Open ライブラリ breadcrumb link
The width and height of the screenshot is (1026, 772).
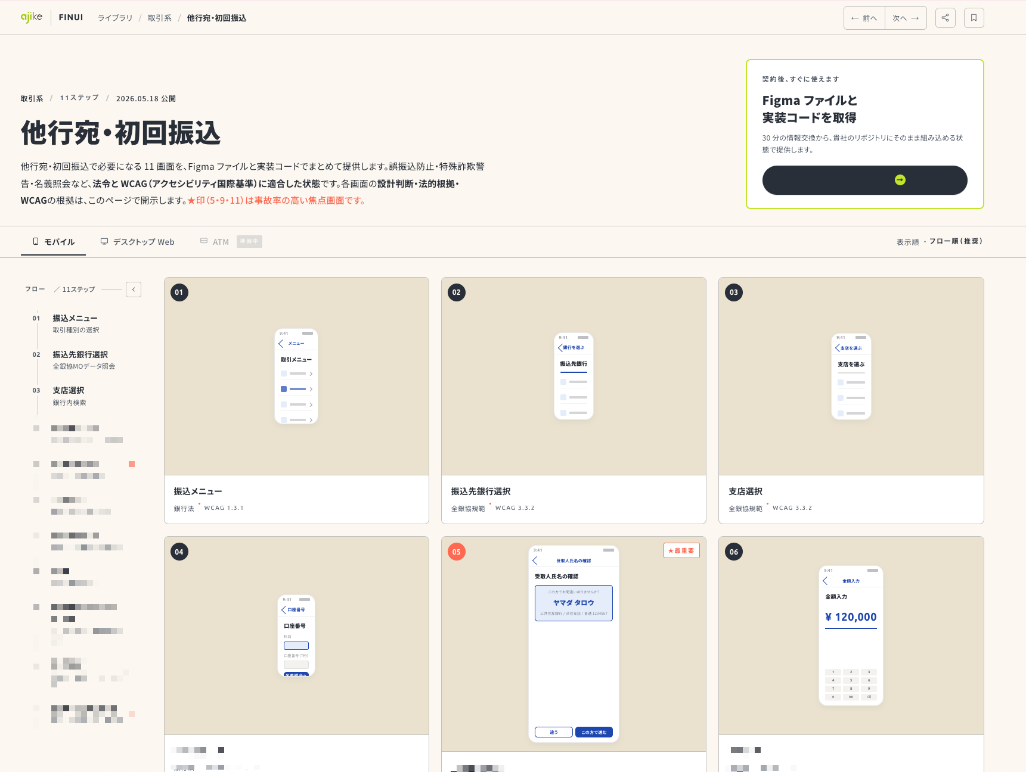click(x=115, y=18)
